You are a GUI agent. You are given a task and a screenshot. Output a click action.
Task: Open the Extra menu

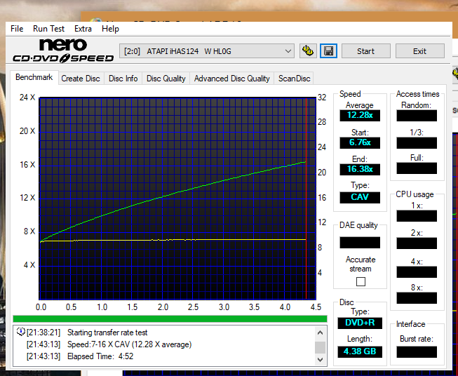point(83,29)
